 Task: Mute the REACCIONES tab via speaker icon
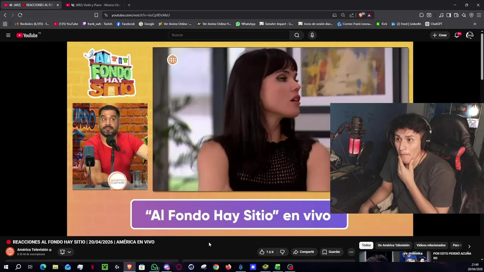(11, 5)
